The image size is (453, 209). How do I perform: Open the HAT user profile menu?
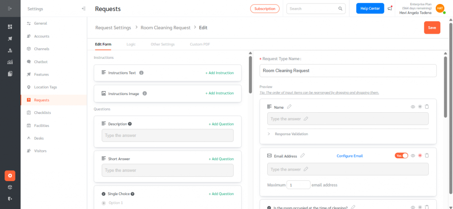tap(440, 8)
